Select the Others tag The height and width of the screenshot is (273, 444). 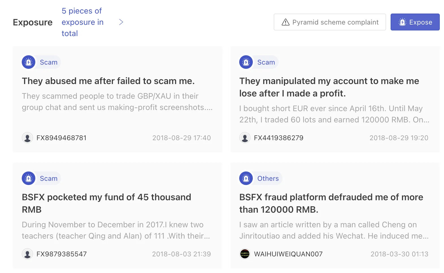(x=268, y=179)
